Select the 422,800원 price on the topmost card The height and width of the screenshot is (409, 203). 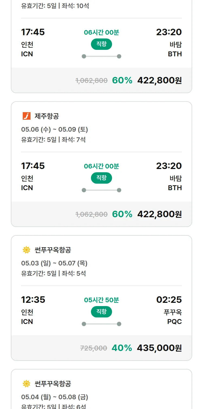(159, 80)
